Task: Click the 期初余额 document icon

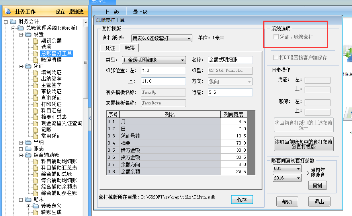Action: coord(36,41)
